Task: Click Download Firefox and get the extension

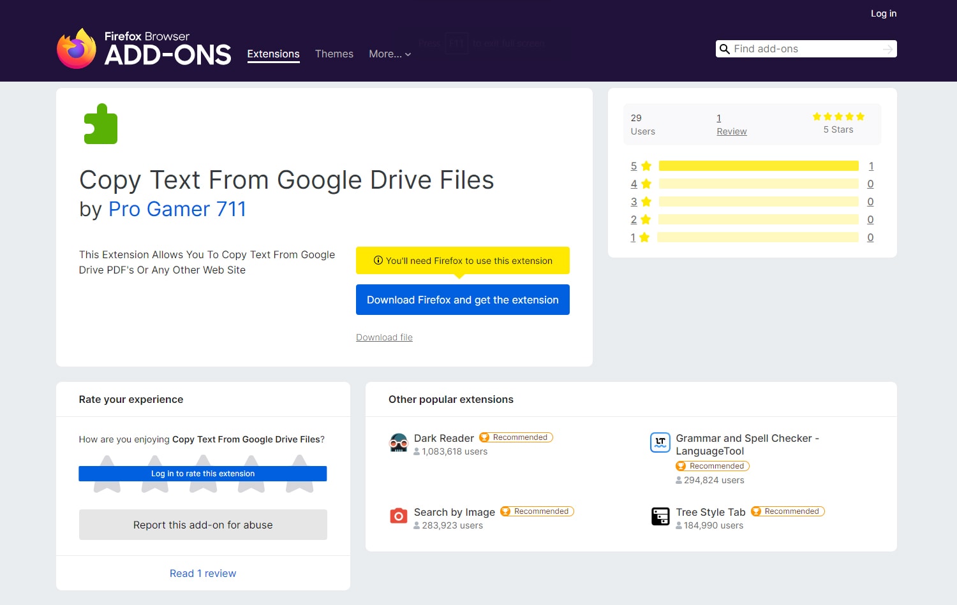Action: [463, 300]
